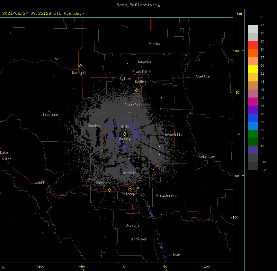The height and width of the screenshot is (271, 277).
Task: Click the Ponoka city label
Action: coord(154,44)
